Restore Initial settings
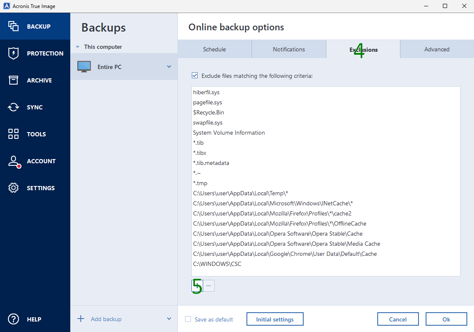The image size is (474, 332). [275, 319]
